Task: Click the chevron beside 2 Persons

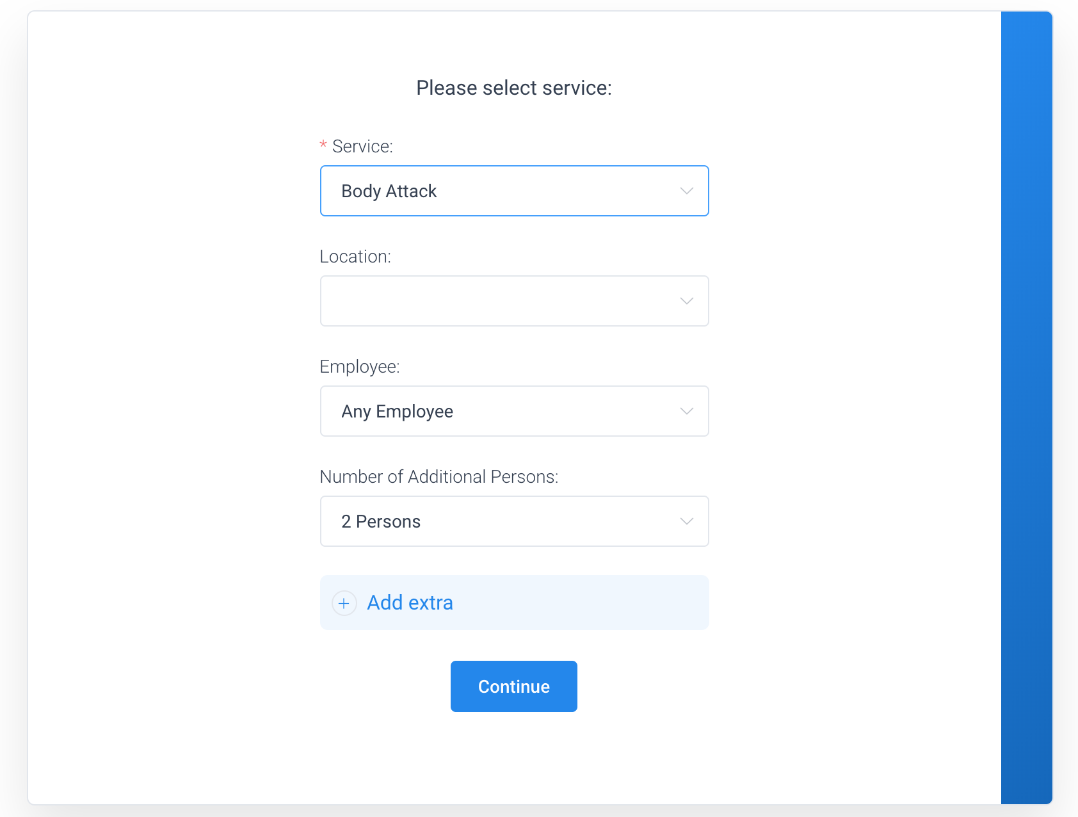Action: tap(686, 521)
